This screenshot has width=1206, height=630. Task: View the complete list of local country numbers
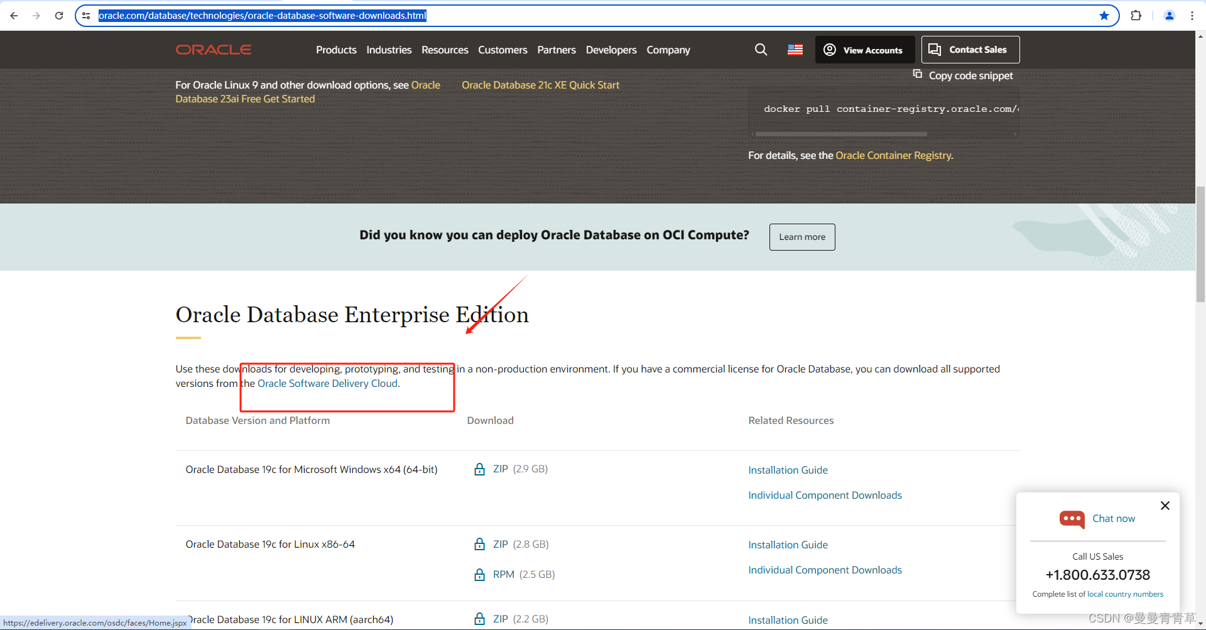point(1125,594)
